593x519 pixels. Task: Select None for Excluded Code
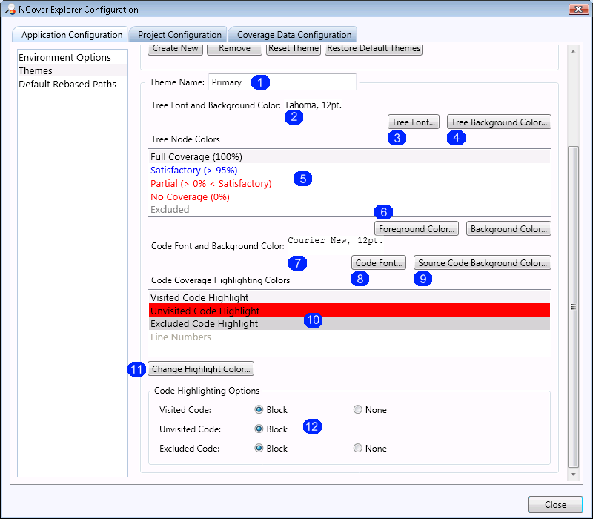357,449
